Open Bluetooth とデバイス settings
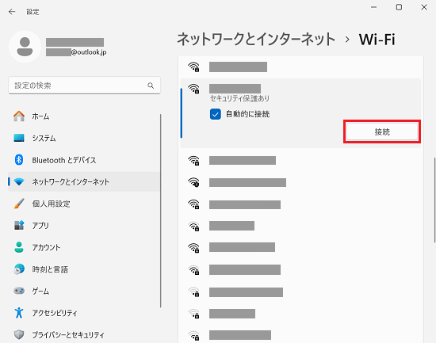The height and width of the screenshot is (343, 436). 84,160
